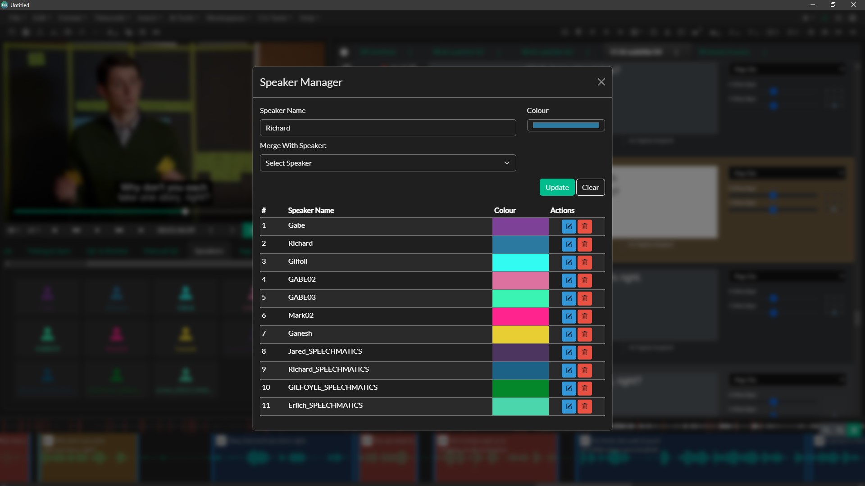
Task: Click the GILFOYLE_SPEECHMATICS name text
Action: [332, 387]
